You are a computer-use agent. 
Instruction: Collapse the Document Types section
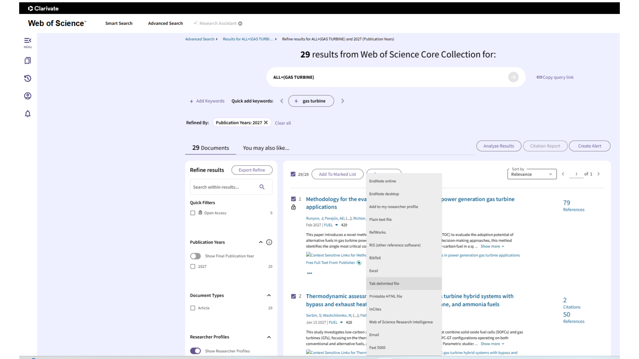[269, 295]
